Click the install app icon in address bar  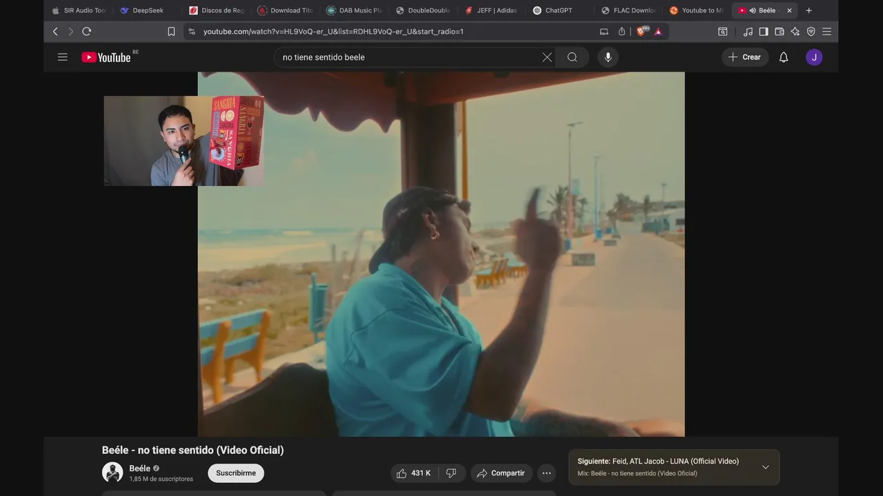(604, 32)
